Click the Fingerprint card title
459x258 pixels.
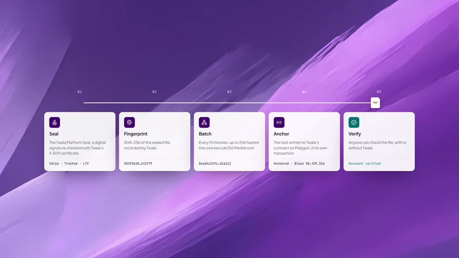[136, 134]
